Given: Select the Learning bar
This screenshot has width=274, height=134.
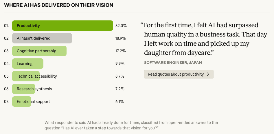Looking at the screenshot, I should [28, 64].
